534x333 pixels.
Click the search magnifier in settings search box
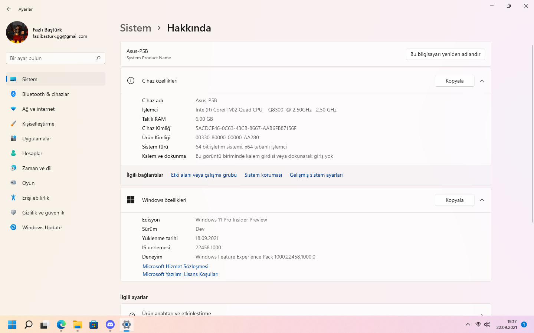pos(98,58)
